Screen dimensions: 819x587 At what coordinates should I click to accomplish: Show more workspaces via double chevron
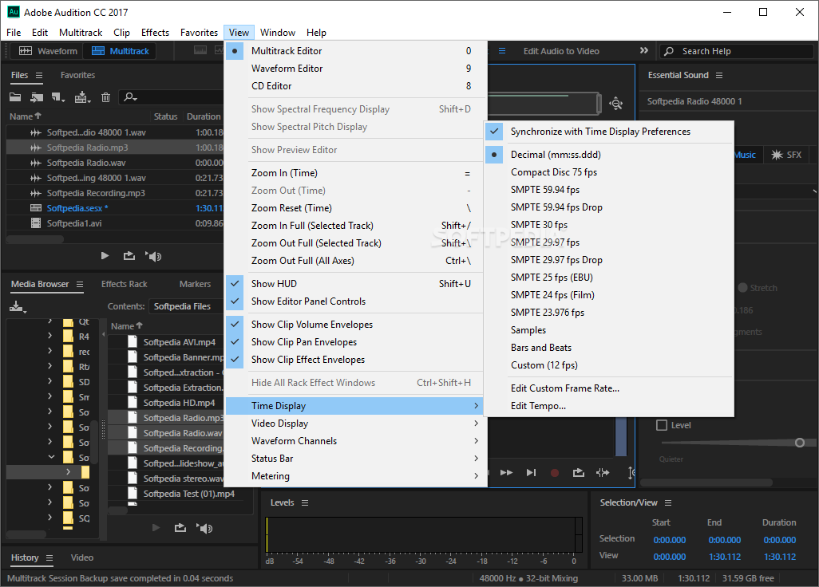(x=644, y=50)
